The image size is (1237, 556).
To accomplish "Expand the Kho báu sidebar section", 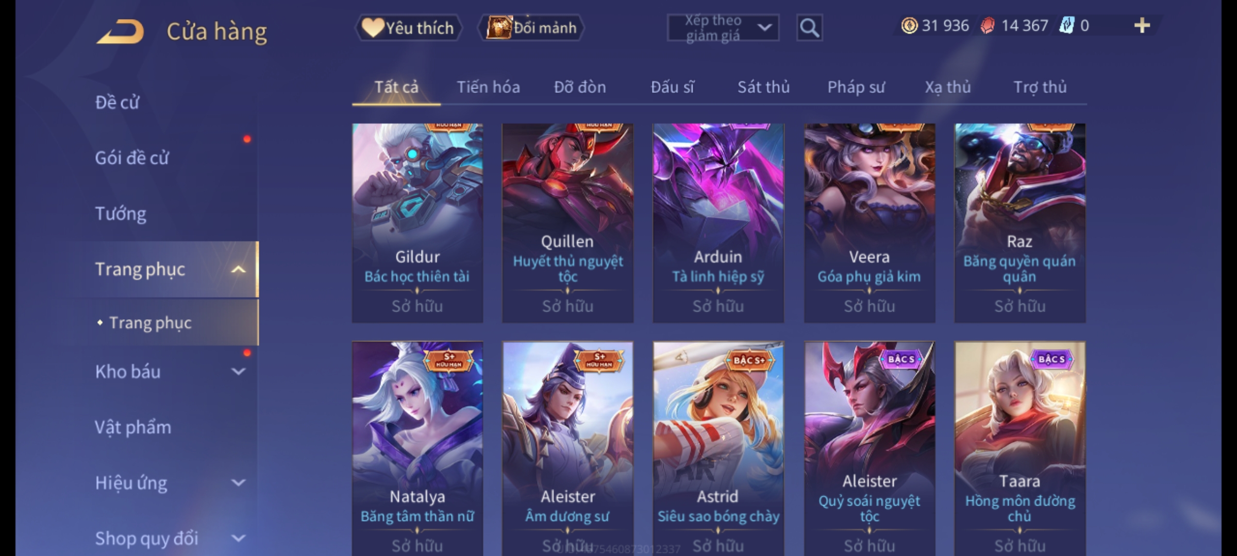I will click(x=238, y=371).
